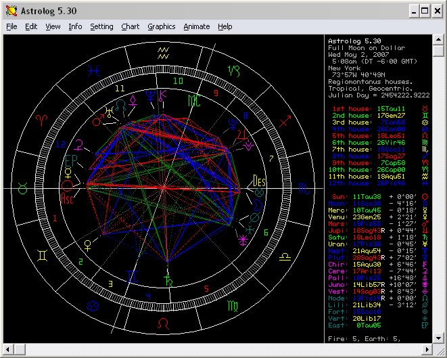
Task: Click the Des descendant label on chart
Action: [258, 181]
